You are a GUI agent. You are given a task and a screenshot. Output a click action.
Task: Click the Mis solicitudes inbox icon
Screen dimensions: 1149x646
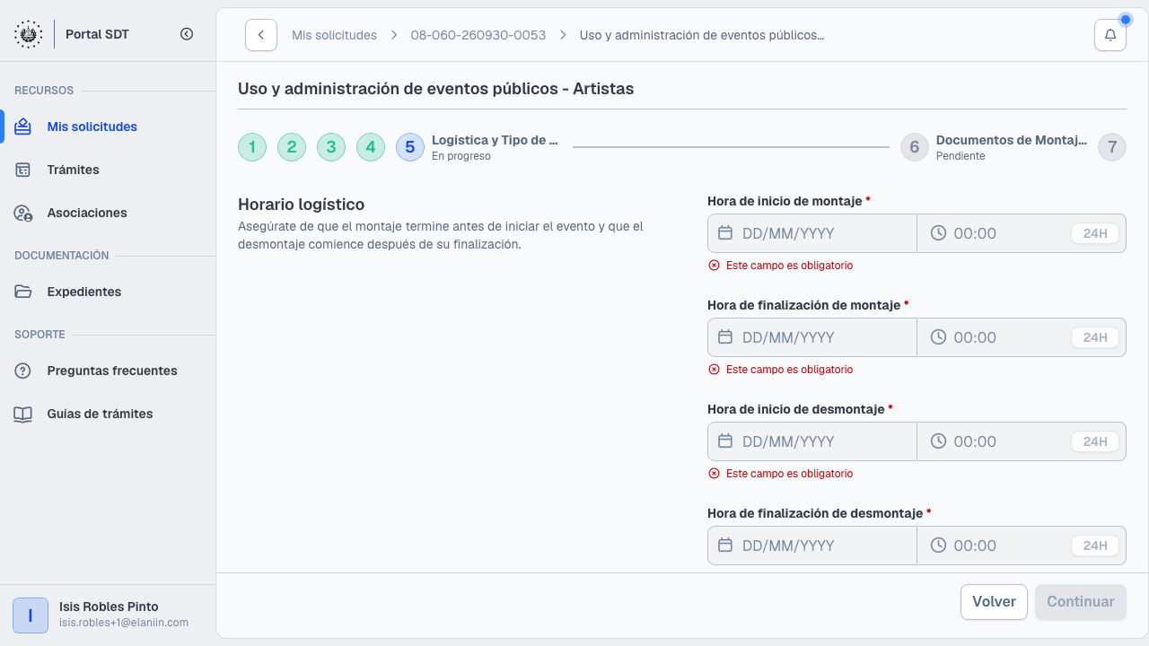(x=23, y=127)
